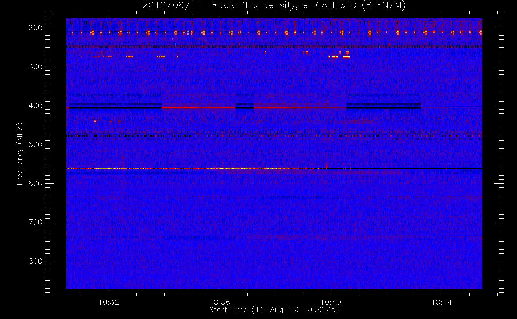Click the 400 frequency tick label

(x=35, y=106)
